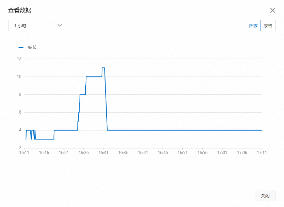Click the blue legend line marker
Viewport: 284px width, 207px height.
(21, 48)
